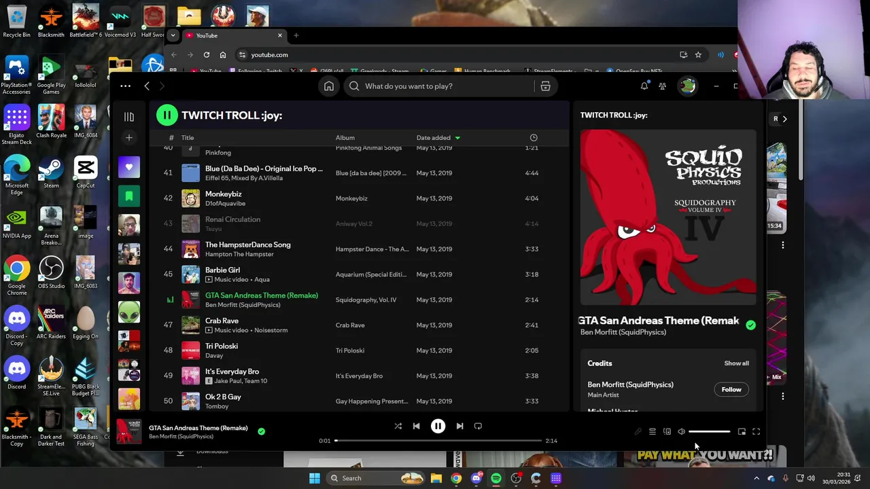Open the Spotify profile avatar menu
Viewport: 870px width, 489px height.
point(688,86)
